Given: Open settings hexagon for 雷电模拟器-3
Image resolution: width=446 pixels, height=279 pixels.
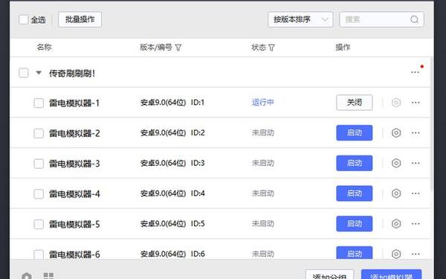Looking at the screenshot, I should tap(396, 163).
